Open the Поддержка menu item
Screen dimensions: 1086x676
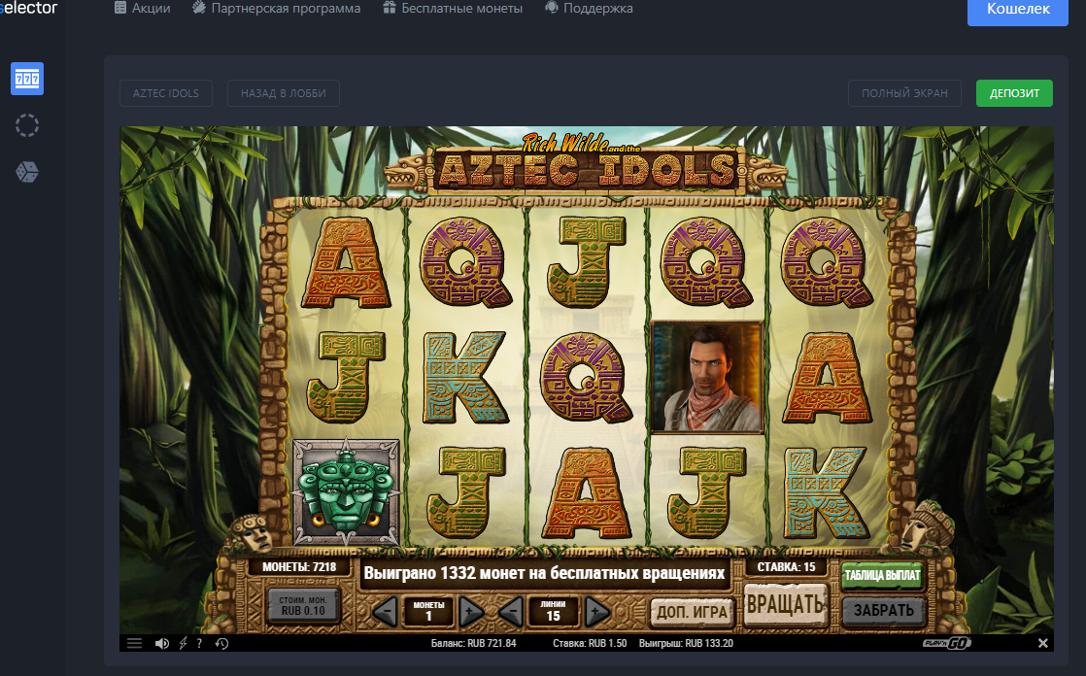coord(589,9)
